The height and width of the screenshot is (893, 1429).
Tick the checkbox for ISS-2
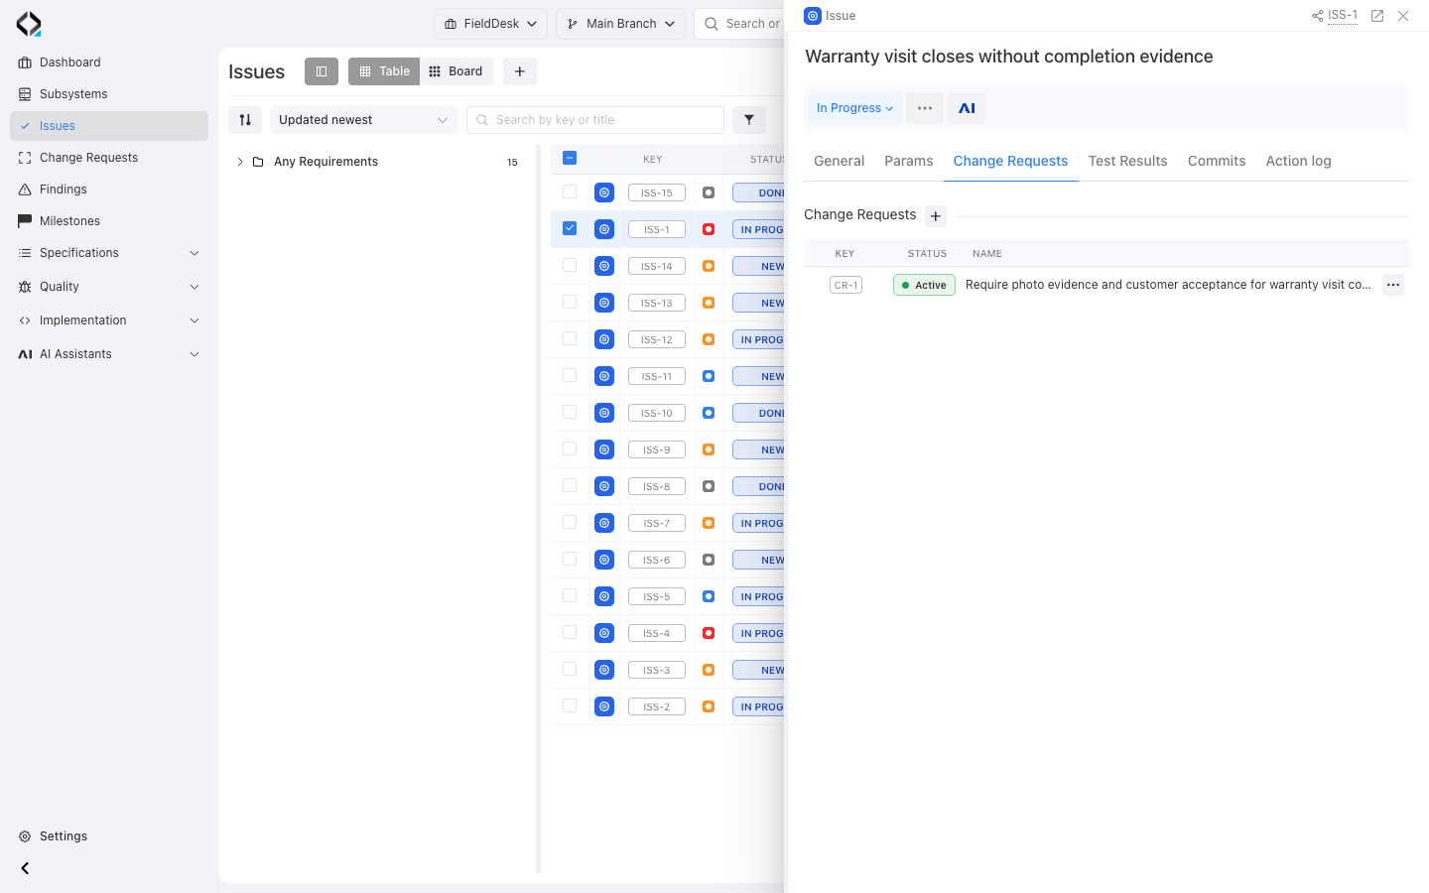pyautogui.click(x=570, y=705)
